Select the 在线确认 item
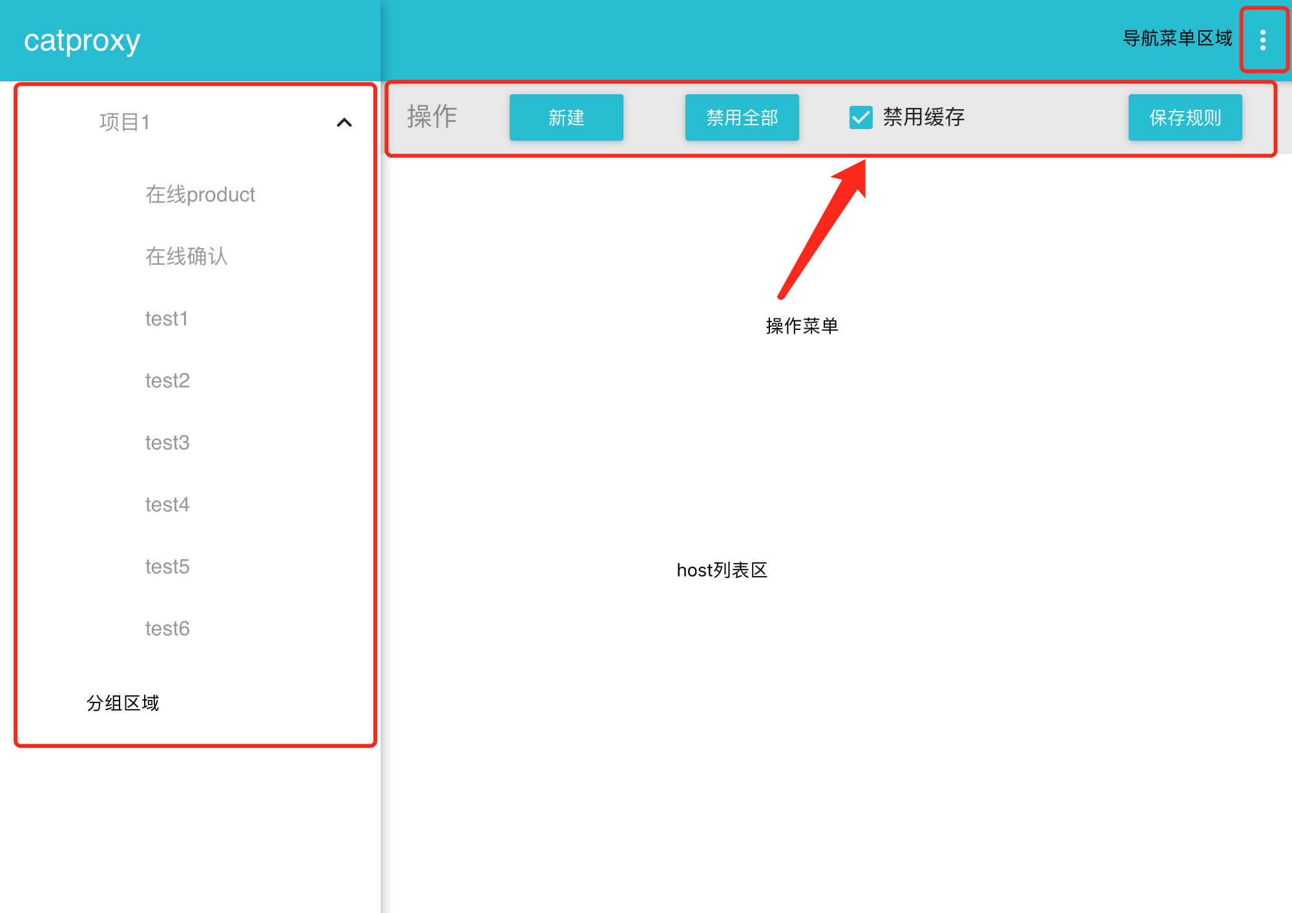The width and height of the screenshot is (1292, 913). (187, 256)
